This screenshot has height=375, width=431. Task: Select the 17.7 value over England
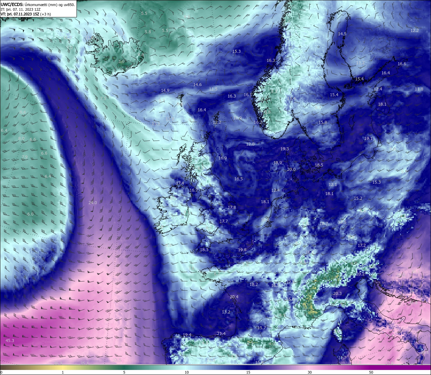pos(224,221)
